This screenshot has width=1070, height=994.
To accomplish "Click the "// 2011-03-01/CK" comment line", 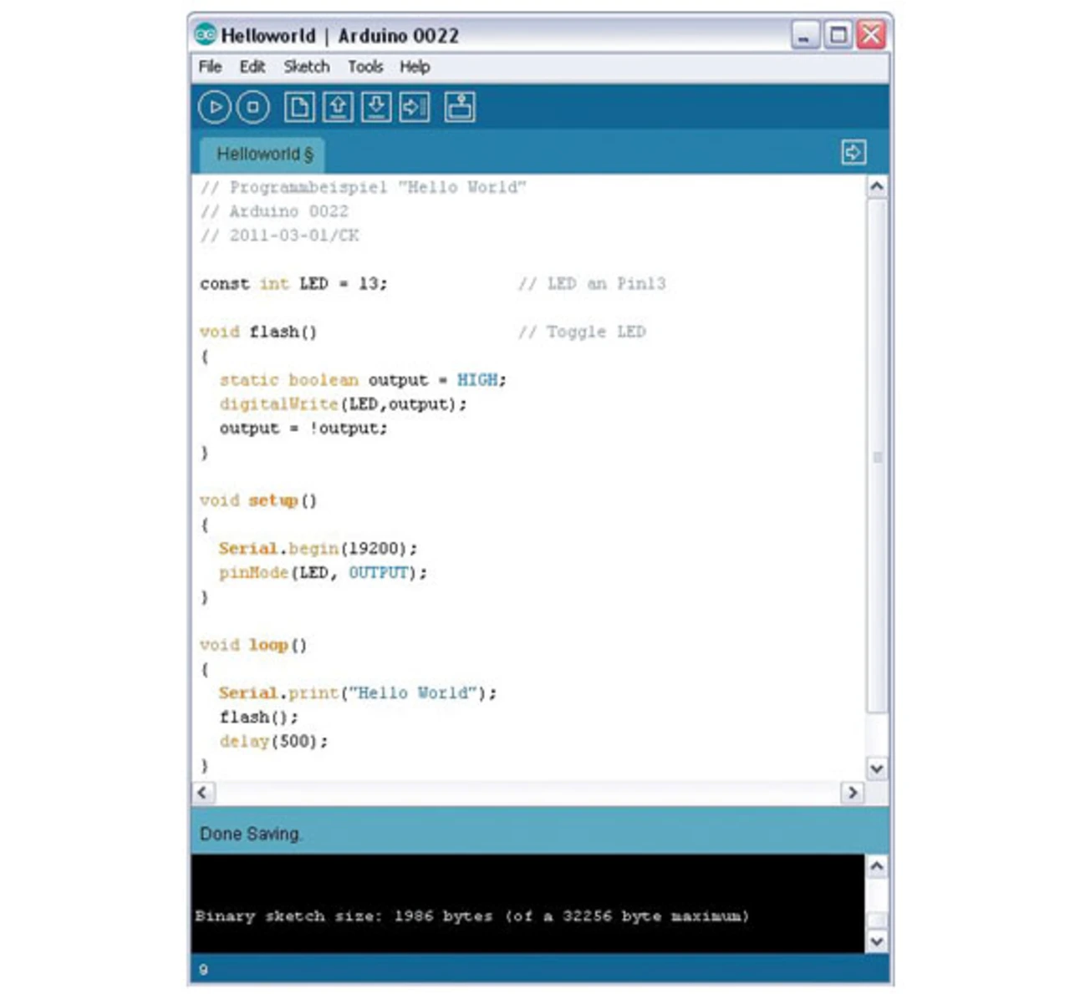I will click(x=279, y=236).
